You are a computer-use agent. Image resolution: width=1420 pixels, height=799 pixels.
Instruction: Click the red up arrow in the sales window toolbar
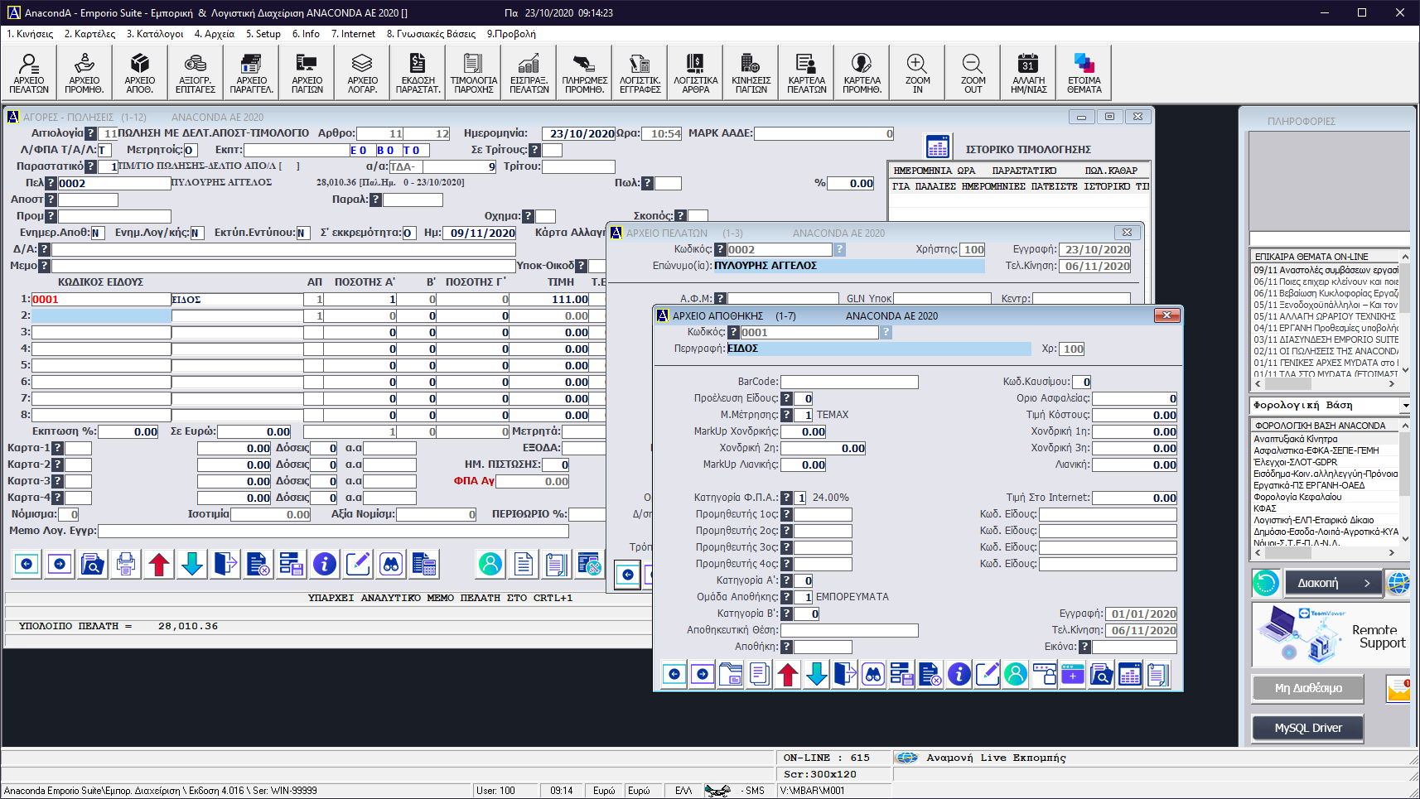pyautogui.click(x=159, y=565)
